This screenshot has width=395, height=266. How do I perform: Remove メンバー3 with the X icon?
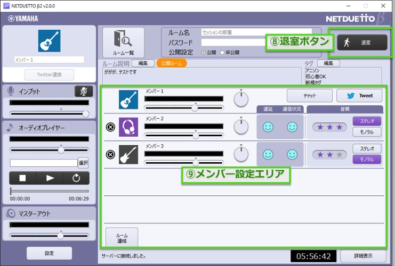(110, 154)
